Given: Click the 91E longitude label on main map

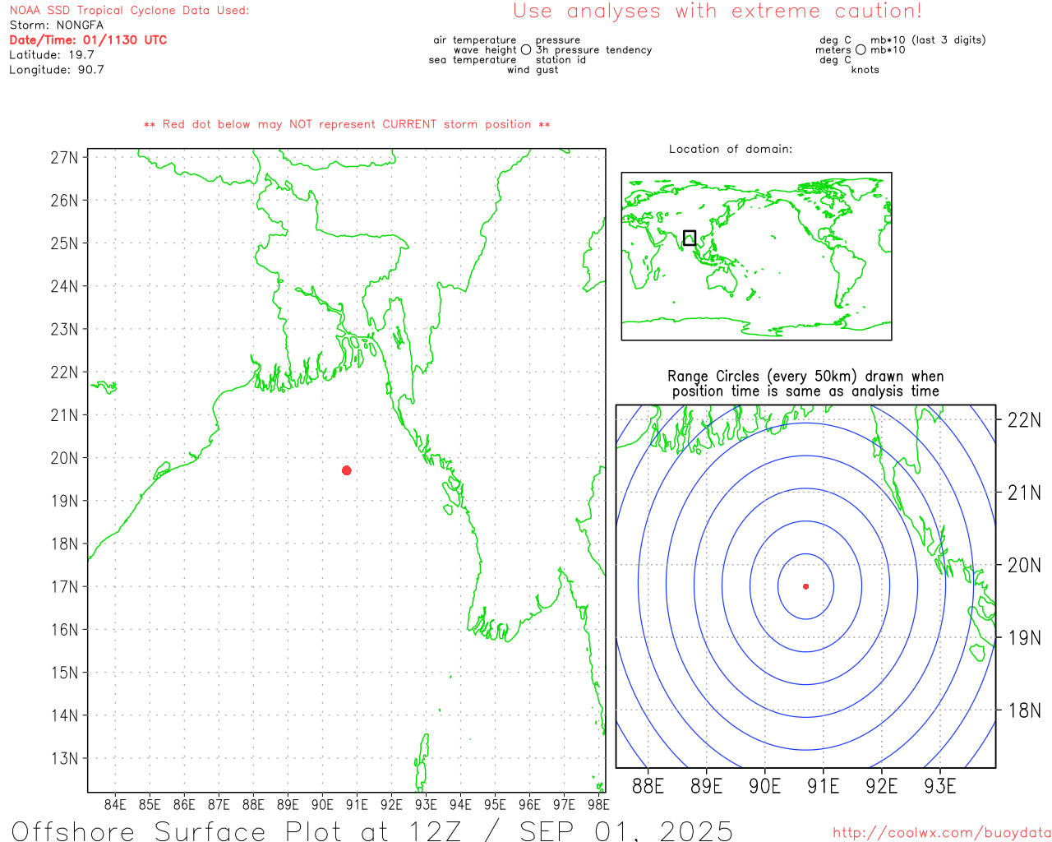Looking at the screenshot, I should click(x=357, y=804).
